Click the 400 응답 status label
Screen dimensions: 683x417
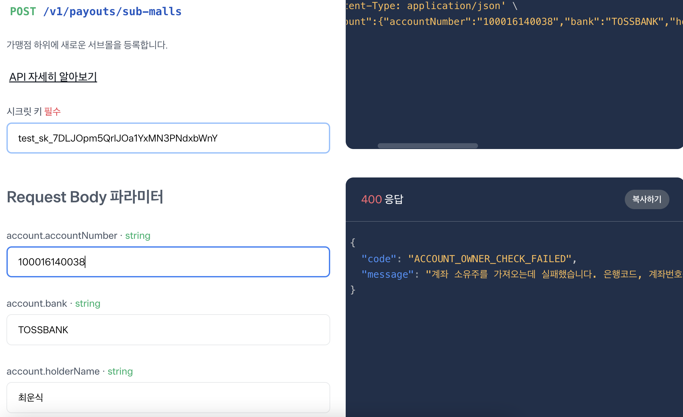coord(382,199)
